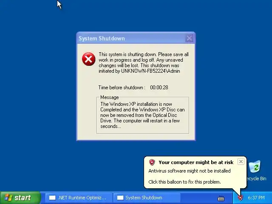Click the shield icon inside the balloon
This screenshot has width=272, height=204.
click(152, 162)
